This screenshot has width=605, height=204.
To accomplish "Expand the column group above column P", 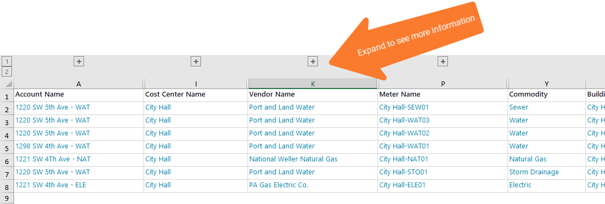I will point(443,61).
